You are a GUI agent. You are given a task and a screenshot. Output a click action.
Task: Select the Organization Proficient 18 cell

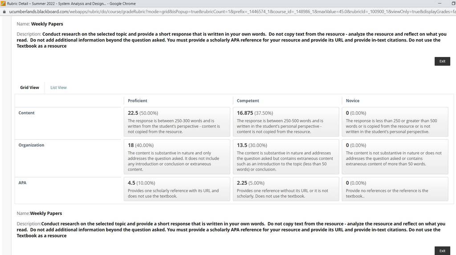pyautogui.click(x=177, y=157)
